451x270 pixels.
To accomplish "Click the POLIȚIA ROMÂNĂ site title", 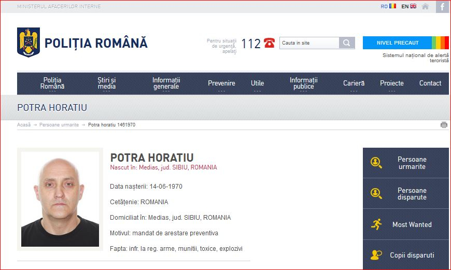I will [x=96, y=43].
